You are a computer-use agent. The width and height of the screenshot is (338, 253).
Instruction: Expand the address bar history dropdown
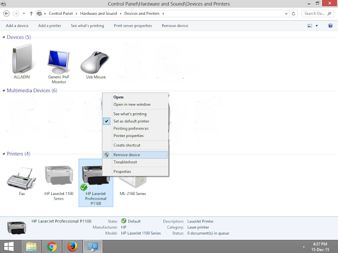286,14
